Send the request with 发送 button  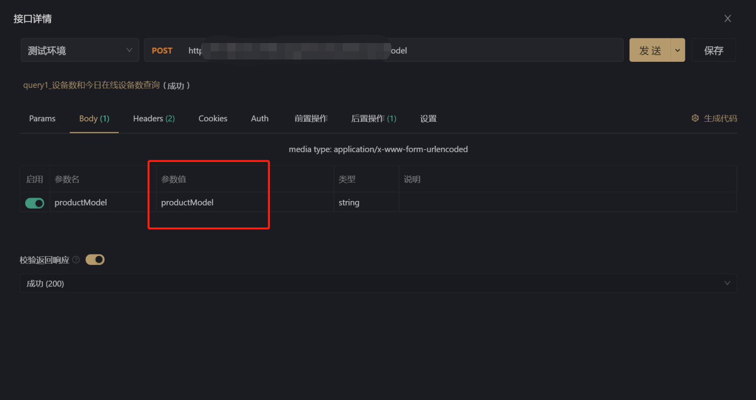(x=650, y=50)
